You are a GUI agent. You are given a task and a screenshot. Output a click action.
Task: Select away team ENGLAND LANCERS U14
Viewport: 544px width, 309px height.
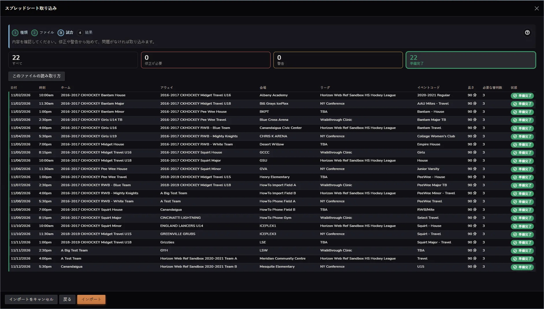[x=182, y=226]
